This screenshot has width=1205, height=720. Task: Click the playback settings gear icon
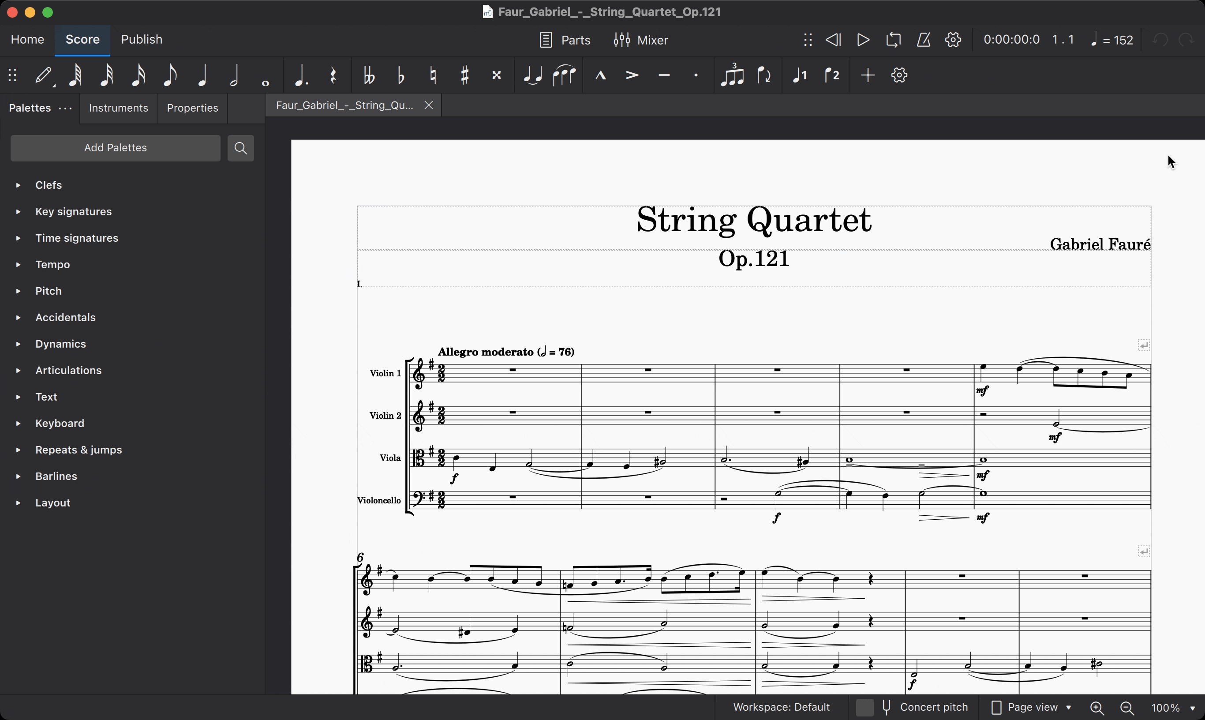click(953, 40)
